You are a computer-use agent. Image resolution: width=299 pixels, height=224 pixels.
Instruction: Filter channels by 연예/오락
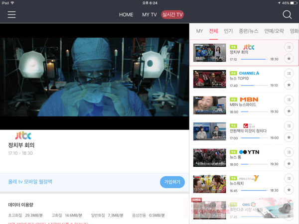[274, 31]
